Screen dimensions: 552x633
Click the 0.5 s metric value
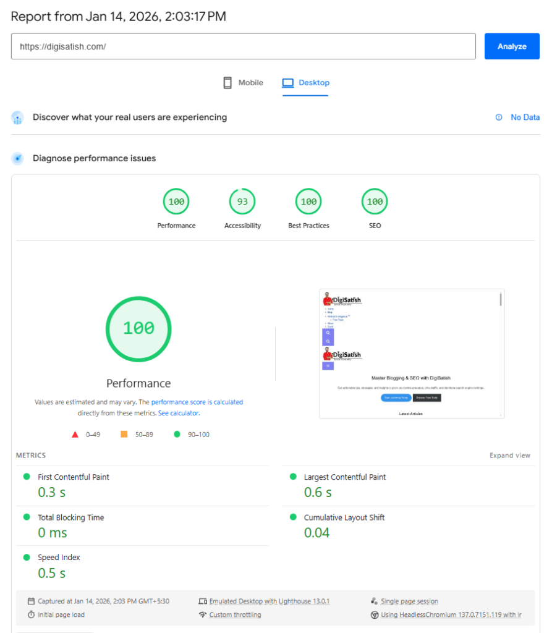52,573
